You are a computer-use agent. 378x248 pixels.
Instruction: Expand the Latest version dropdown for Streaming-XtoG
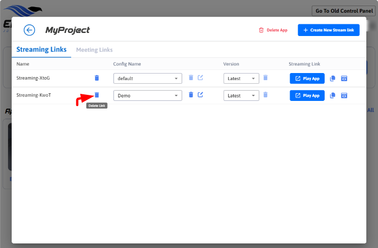pyautogui.click(x=241, y=79)
